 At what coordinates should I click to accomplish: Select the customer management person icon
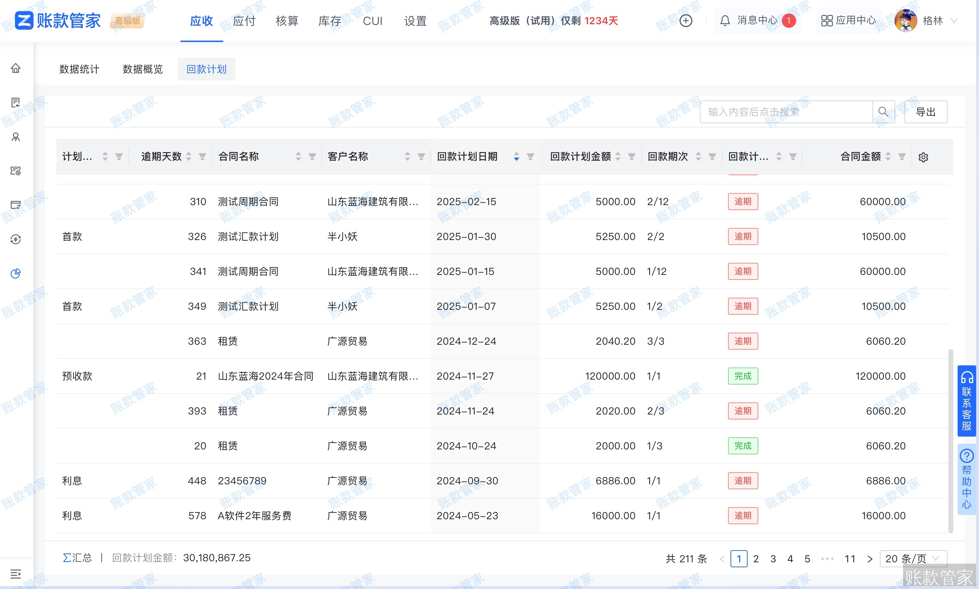(x=15, y=138)
